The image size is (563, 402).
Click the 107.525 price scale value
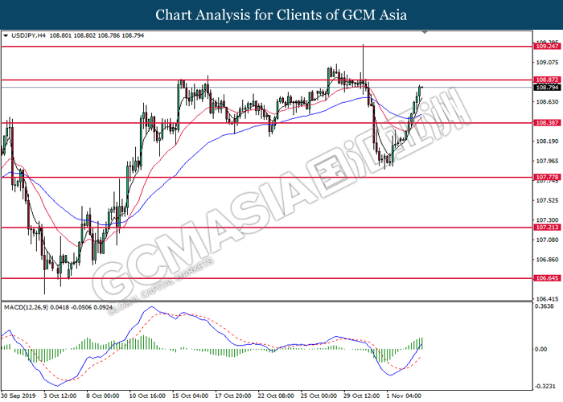[x=547, y=200]
